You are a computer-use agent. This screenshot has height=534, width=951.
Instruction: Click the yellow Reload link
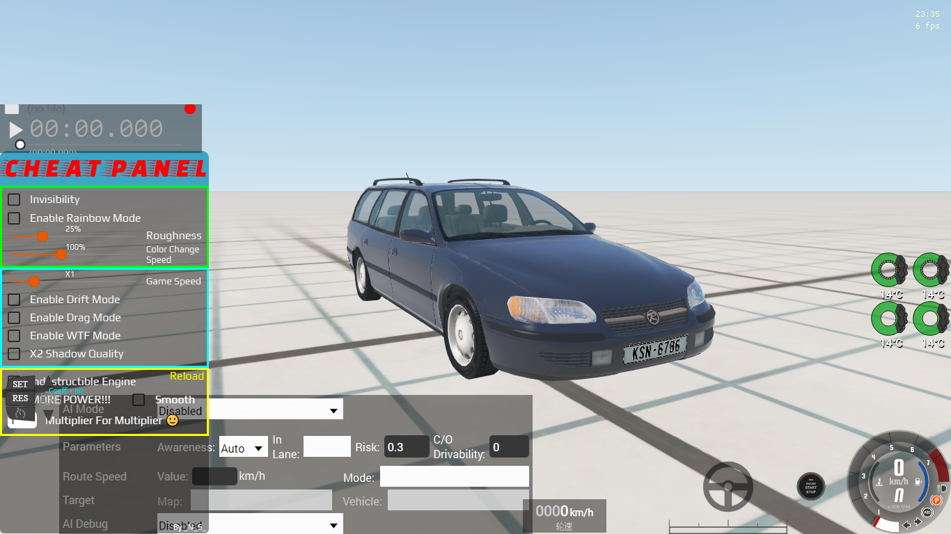tap(187, 376)
